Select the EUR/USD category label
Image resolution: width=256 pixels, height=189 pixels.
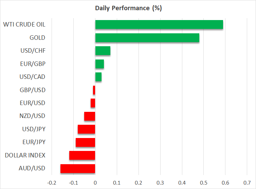click(33, 103)
